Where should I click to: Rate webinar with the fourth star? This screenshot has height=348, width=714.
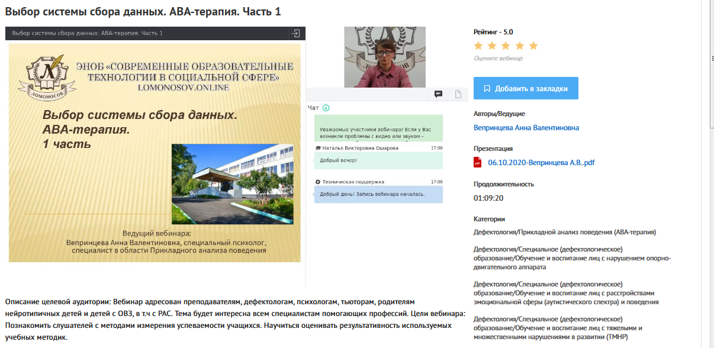(519, 46)
